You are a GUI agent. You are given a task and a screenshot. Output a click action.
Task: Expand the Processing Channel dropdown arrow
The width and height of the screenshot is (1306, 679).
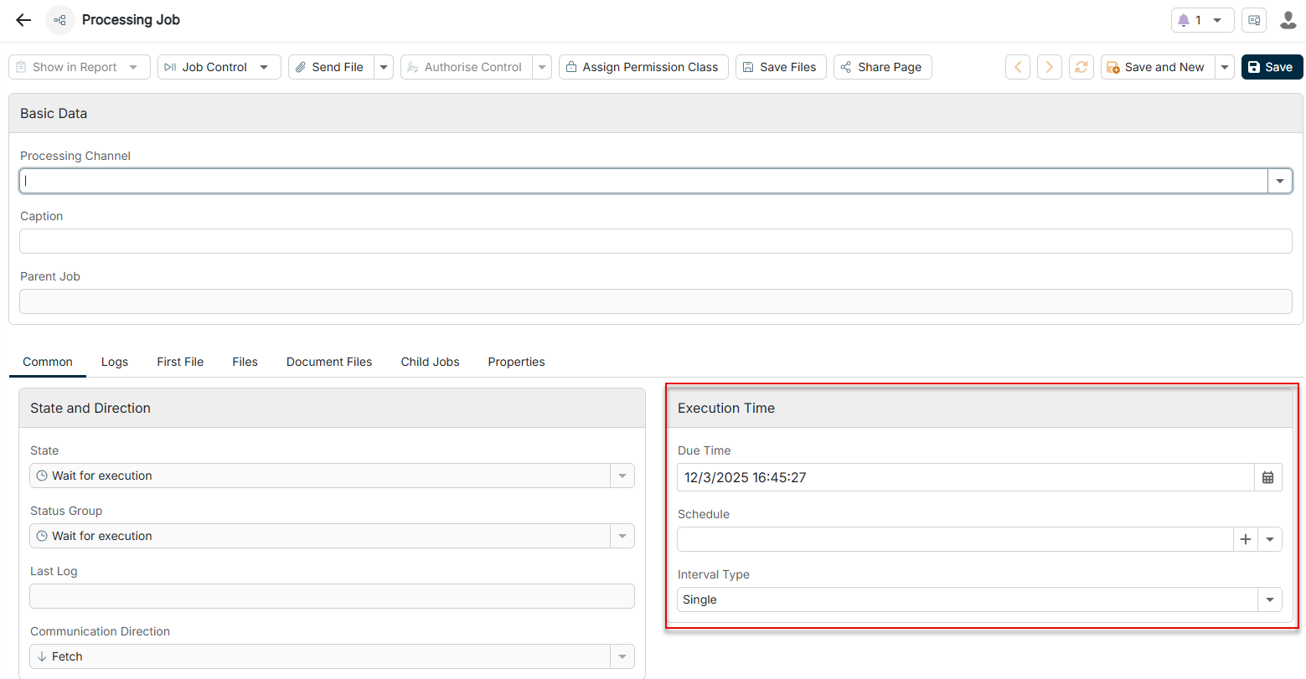click(x=1280, y=181)
